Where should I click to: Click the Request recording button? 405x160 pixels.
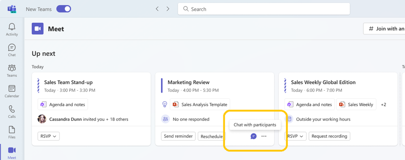coord(329,136)
